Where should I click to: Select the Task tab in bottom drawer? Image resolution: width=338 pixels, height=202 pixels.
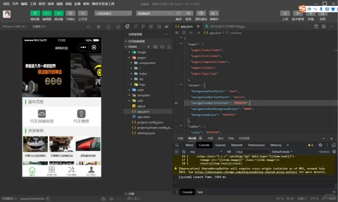tap(200, 192)
